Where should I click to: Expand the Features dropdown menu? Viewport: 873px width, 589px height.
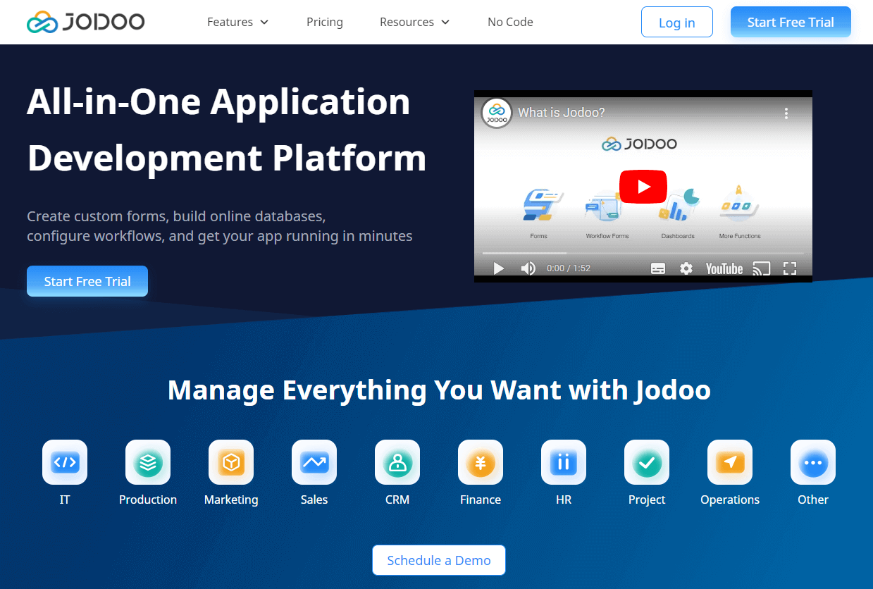[238, 22]
